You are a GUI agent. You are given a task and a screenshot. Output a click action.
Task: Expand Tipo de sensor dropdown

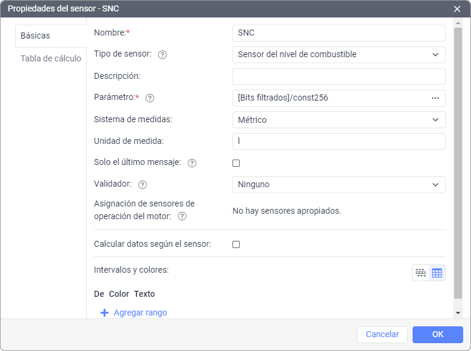coord(338,55)
